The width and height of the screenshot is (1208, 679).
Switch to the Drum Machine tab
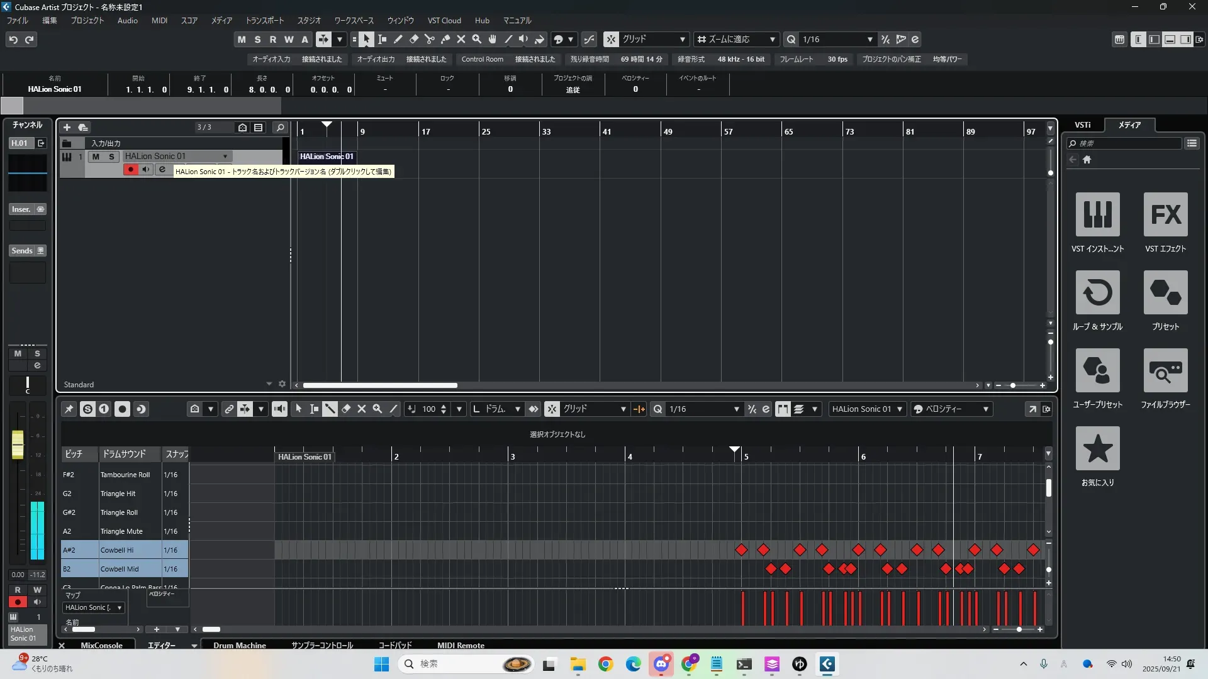point(239,645)
